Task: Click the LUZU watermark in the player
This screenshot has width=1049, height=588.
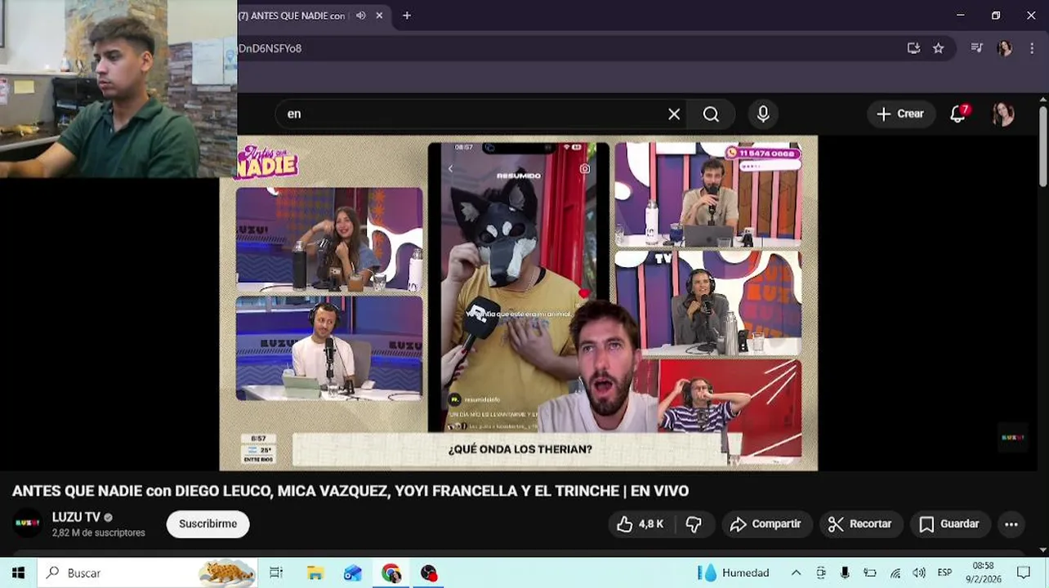Action: (x=1013, y=437)
